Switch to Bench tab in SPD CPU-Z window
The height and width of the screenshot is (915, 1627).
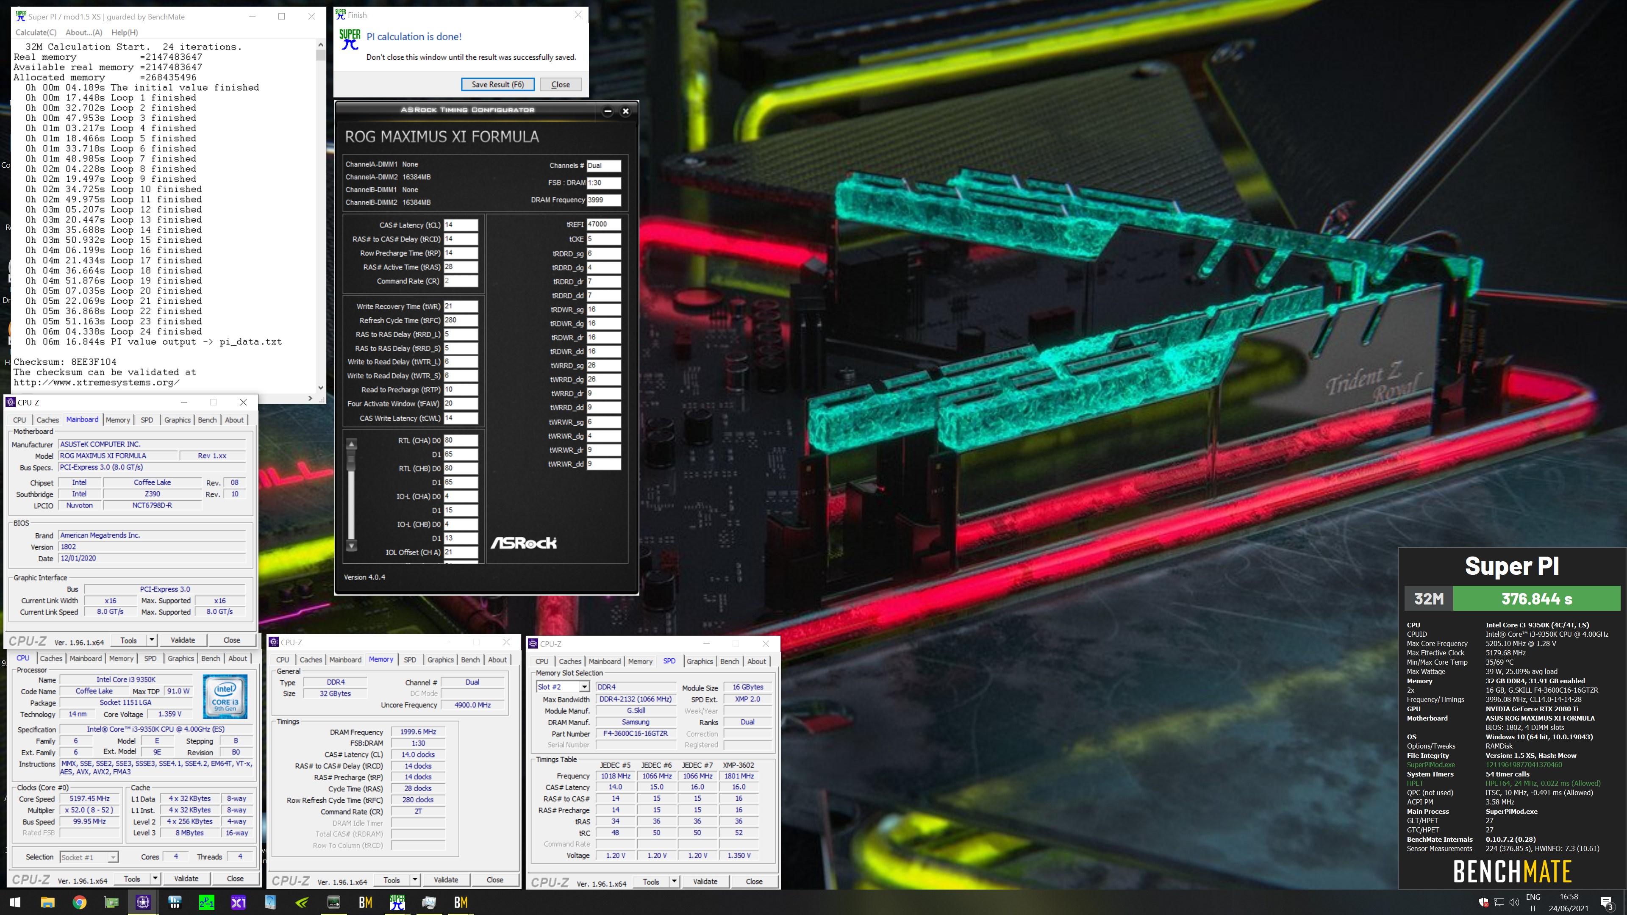click(x=730, y=661)
